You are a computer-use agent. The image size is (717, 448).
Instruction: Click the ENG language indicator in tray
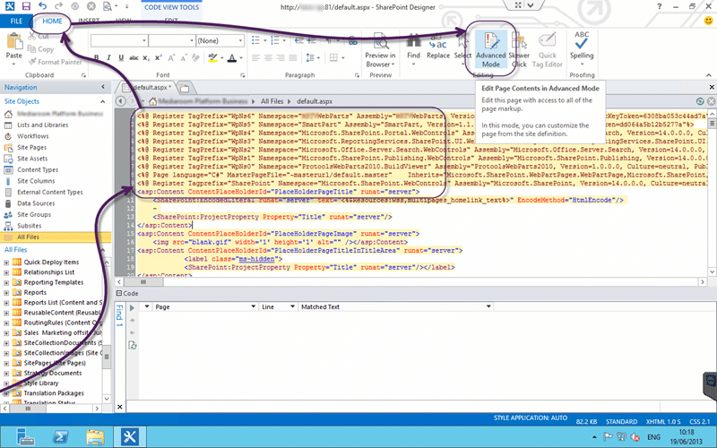coord(654,437)
